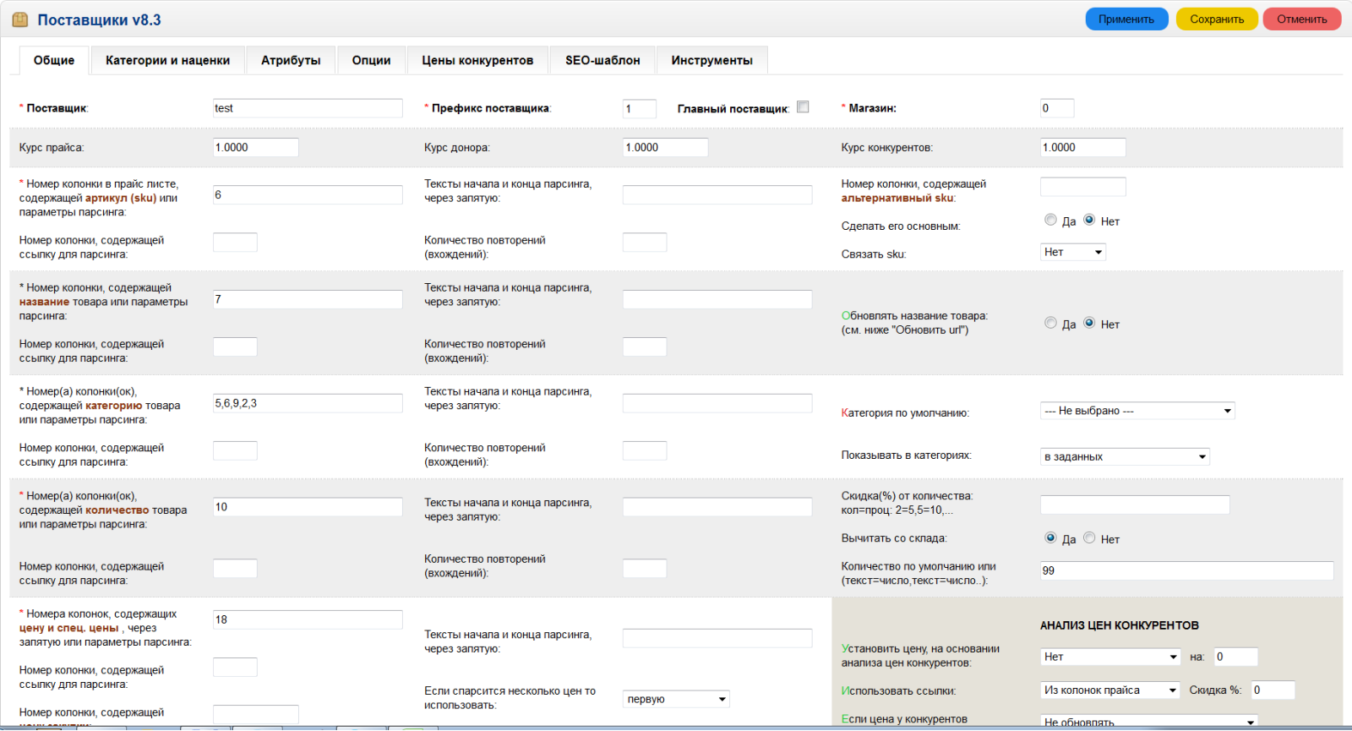Click category parsing link column field
The image size is (1352, 731).
235,450
